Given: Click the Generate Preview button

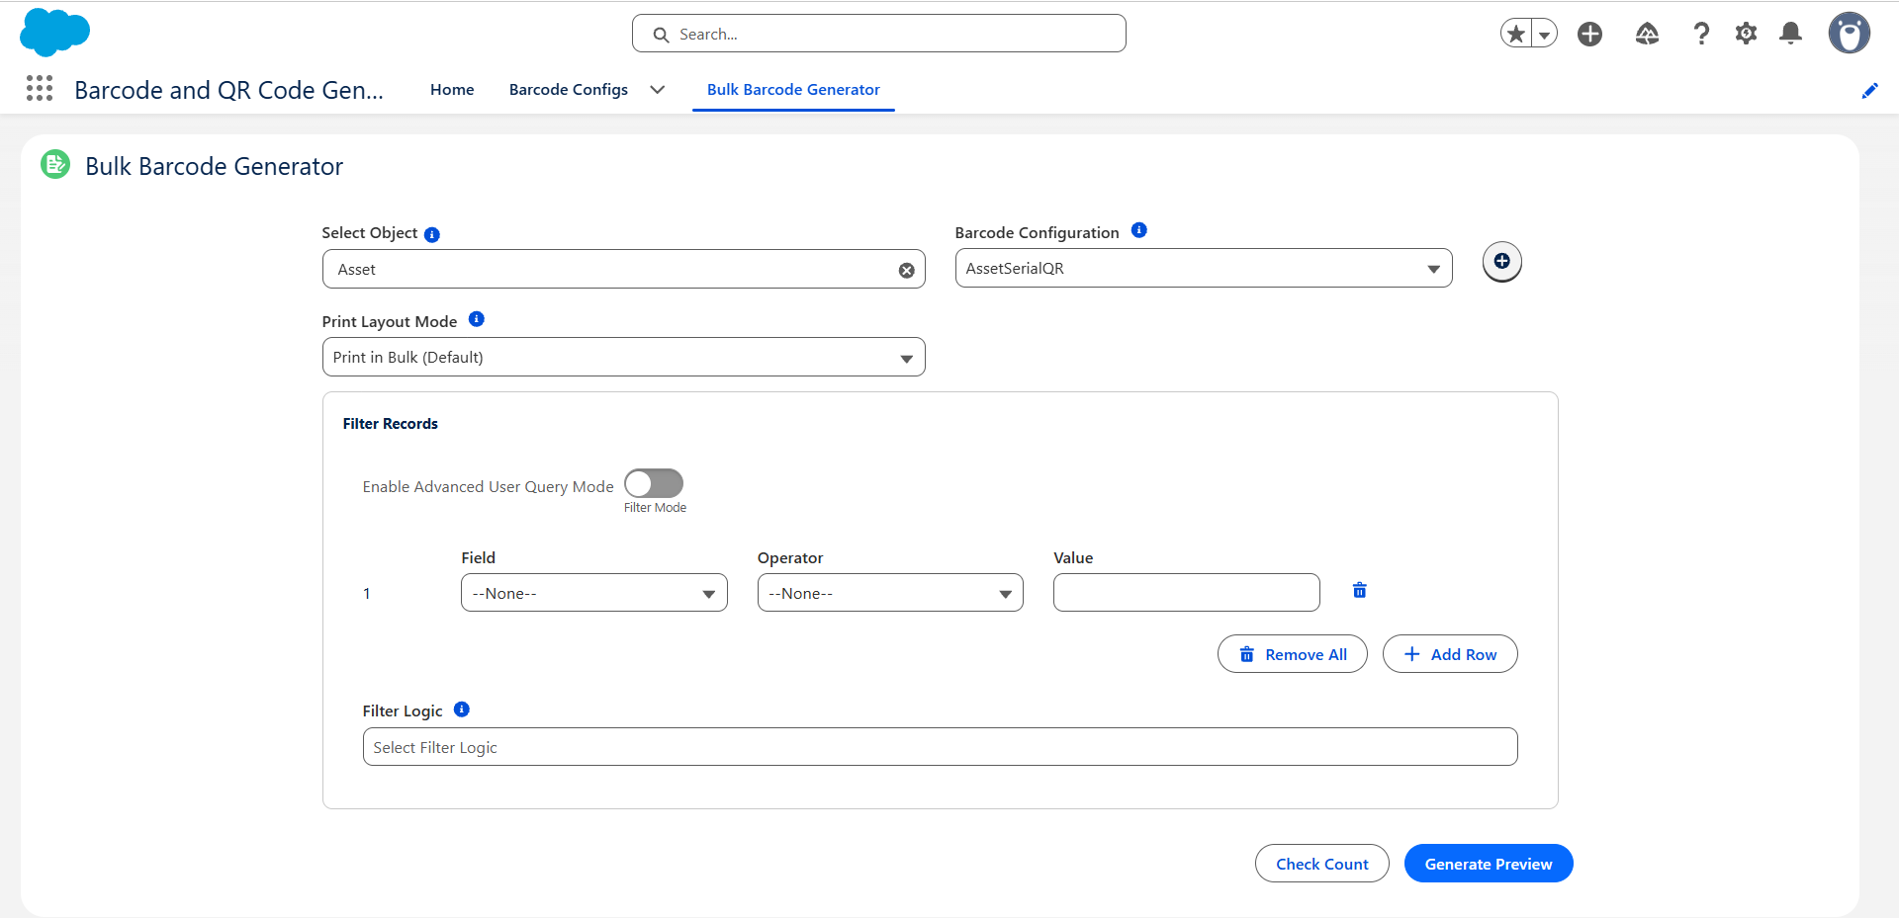Looking at the screenshot, I should (1489, 864).
